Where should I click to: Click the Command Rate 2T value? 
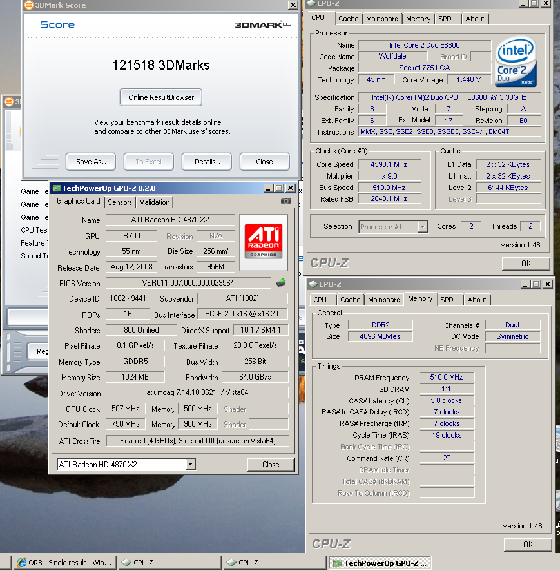click(447, 458)
